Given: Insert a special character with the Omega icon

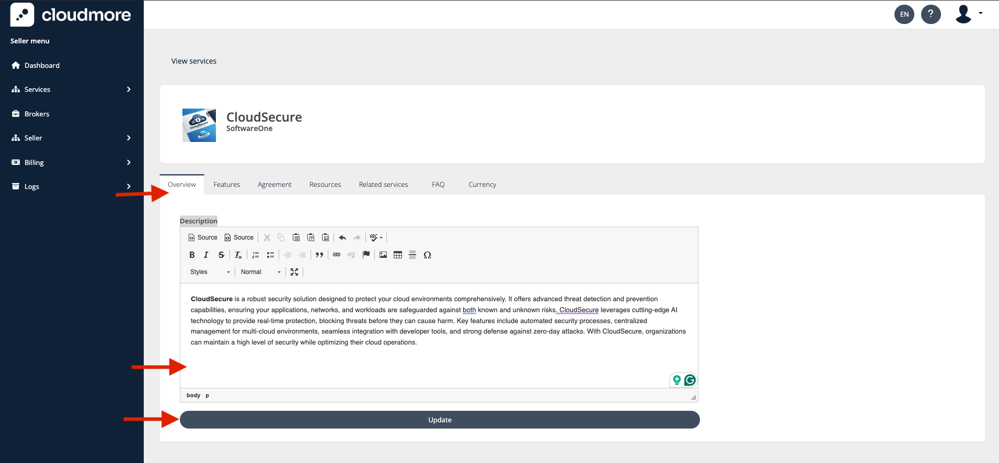Looking at the screenshot, I should coord(427,255).
